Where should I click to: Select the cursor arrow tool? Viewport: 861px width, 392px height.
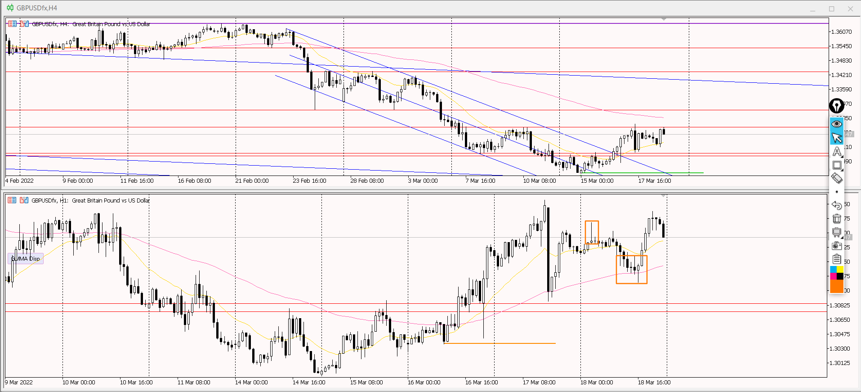(836, 138)
